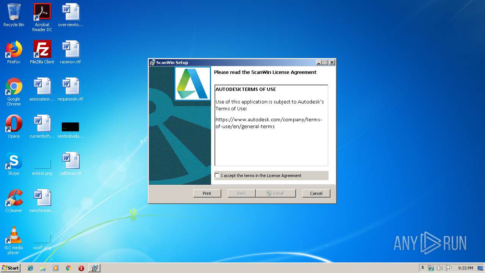Click the Cancel button in setup
The image size is (485, 273).
tap(316, 193)
